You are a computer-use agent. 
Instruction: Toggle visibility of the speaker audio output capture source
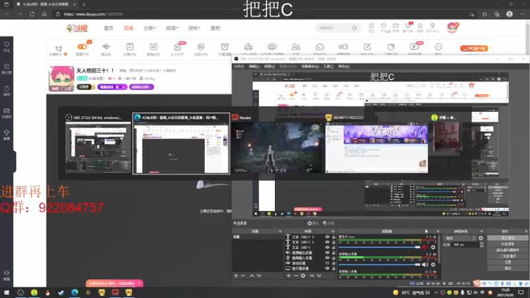pyautogui.click(x=327, y=253)
